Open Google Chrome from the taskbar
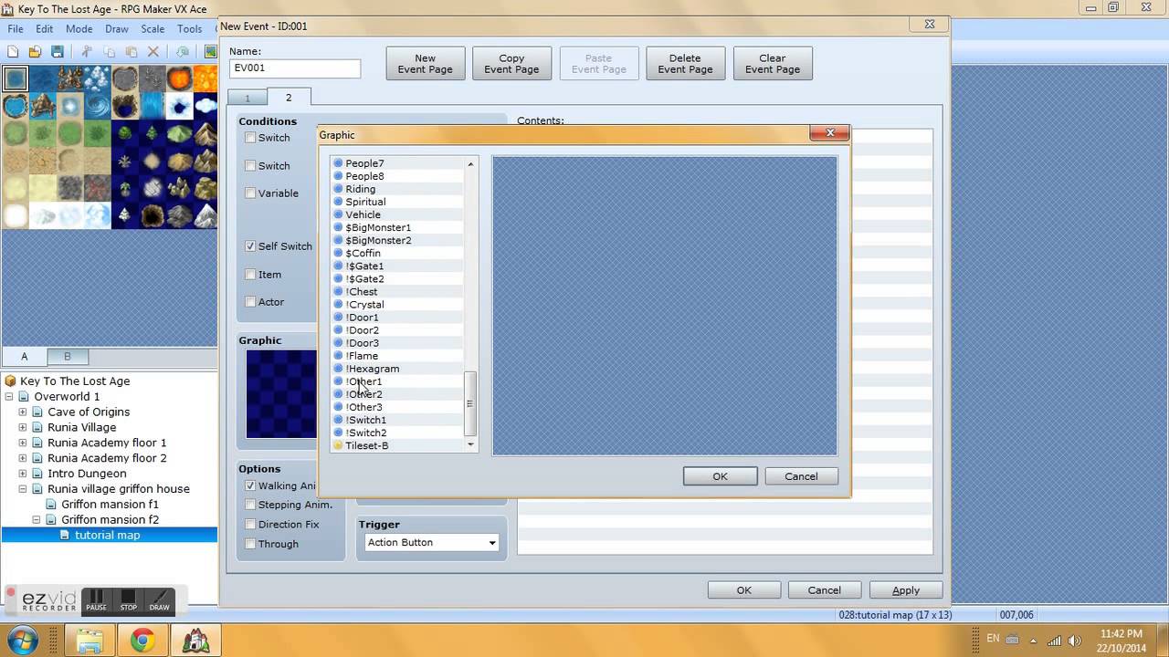Viewport: 1169px width, 657px height. tap(142, 640)
